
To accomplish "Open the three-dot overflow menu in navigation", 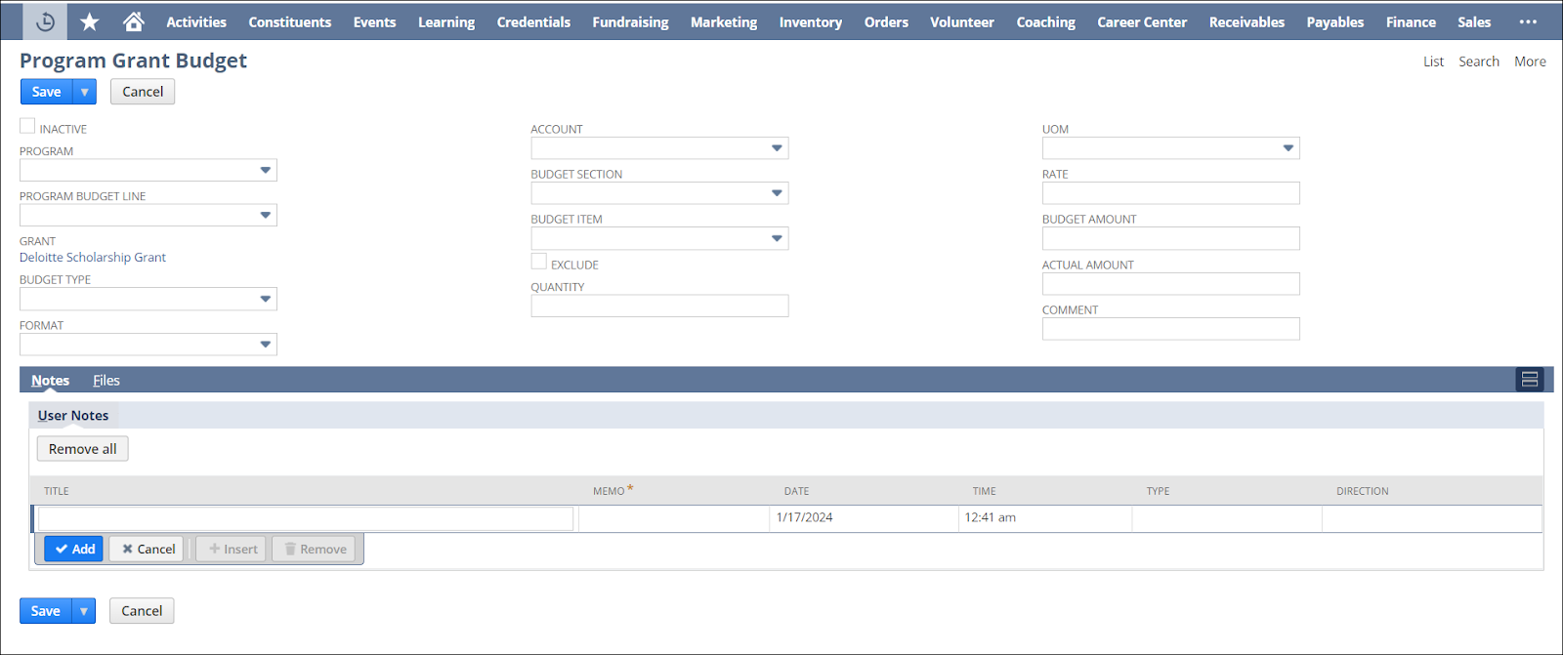I will 1528,21.
